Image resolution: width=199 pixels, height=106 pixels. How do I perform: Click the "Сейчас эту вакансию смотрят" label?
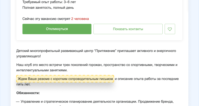coord(46,19)
